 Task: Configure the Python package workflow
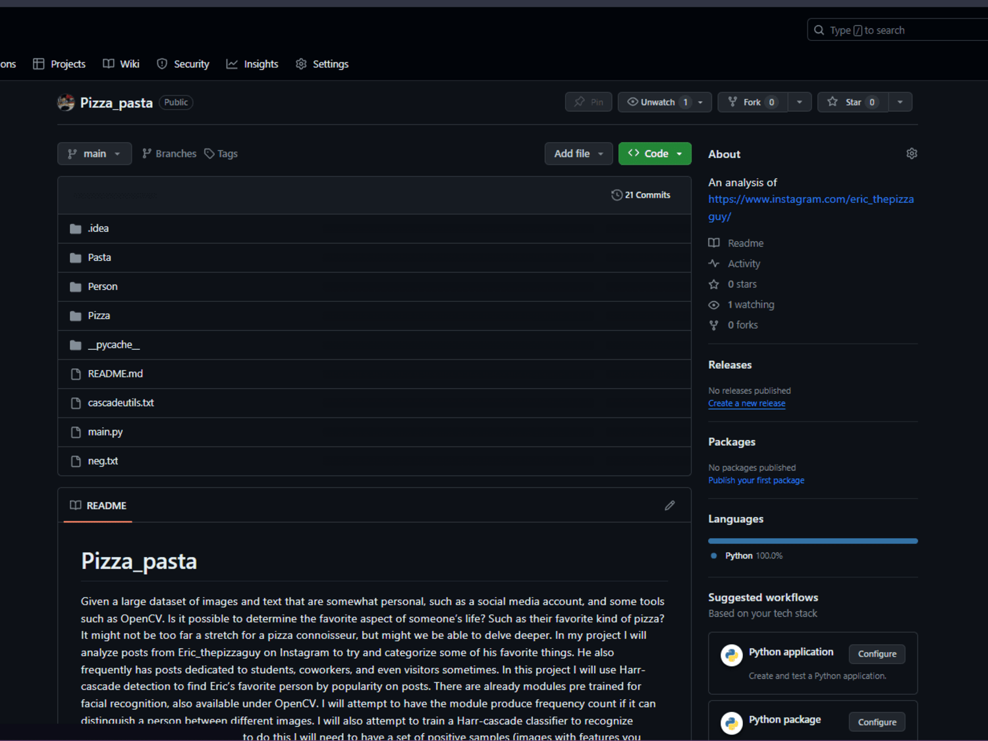pyautogui.click(x=877, y=722)
